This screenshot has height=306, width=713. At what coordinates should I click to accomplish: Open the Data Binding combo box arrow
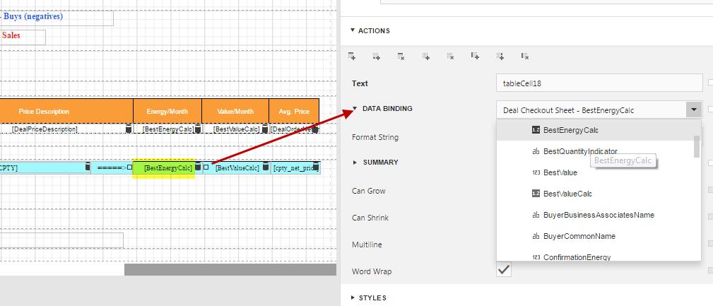[694, 110]
